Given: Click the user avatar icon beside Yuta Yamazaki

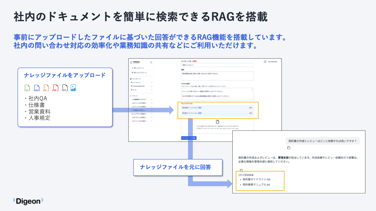Looking at the screenshot, I should [265, 62].
